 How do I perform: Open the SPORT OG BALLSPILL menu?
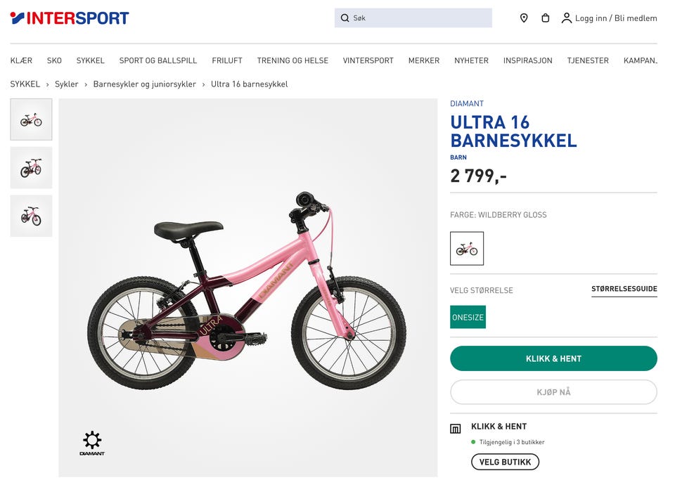158,60
